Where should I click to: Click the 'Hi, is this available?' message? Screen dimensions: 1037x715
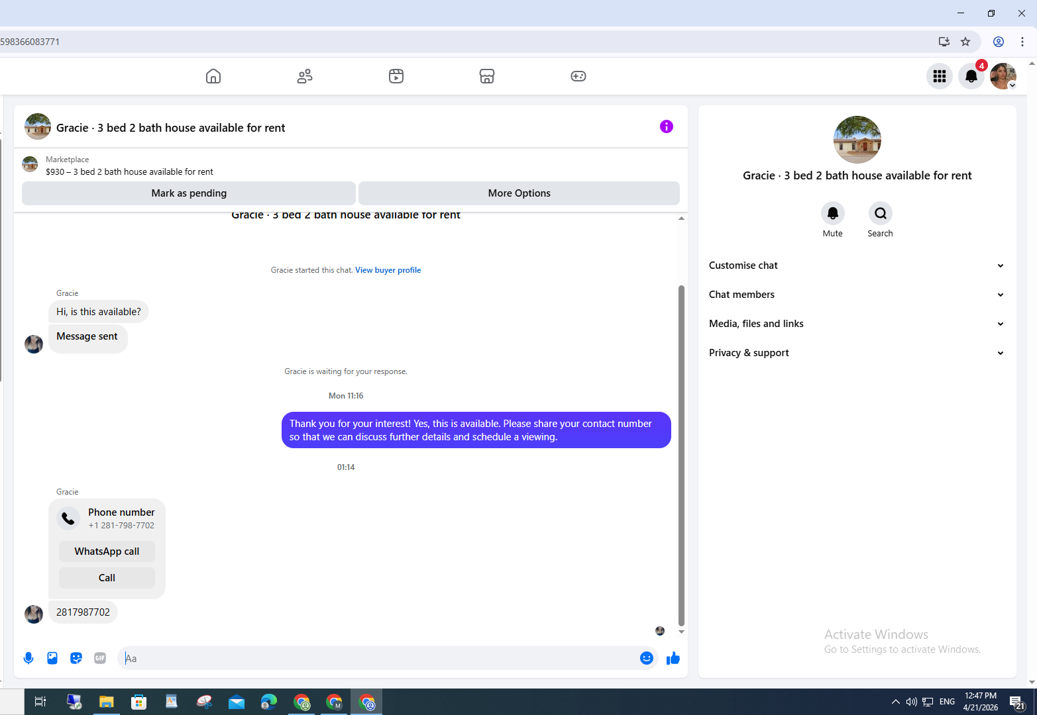click(x=98, y=312)
